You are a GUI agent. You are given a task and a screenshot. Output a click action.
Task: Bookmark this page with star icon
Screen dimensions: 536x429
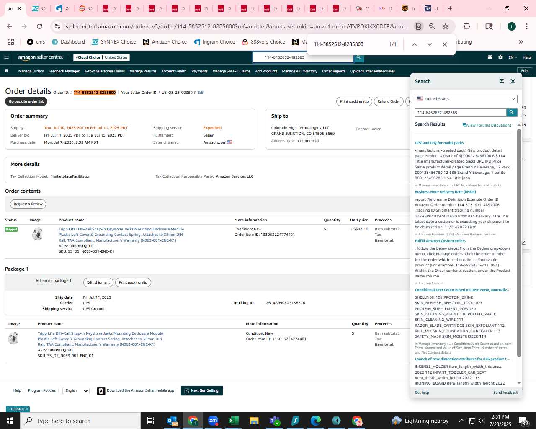[446, 26]
